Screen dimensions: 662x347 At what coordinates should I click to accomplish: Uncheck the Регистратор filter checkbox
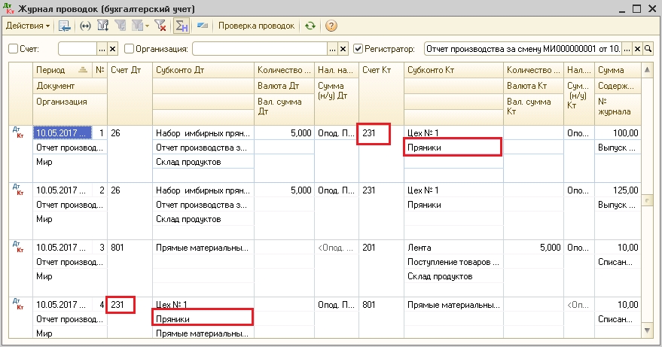(358, 49)
